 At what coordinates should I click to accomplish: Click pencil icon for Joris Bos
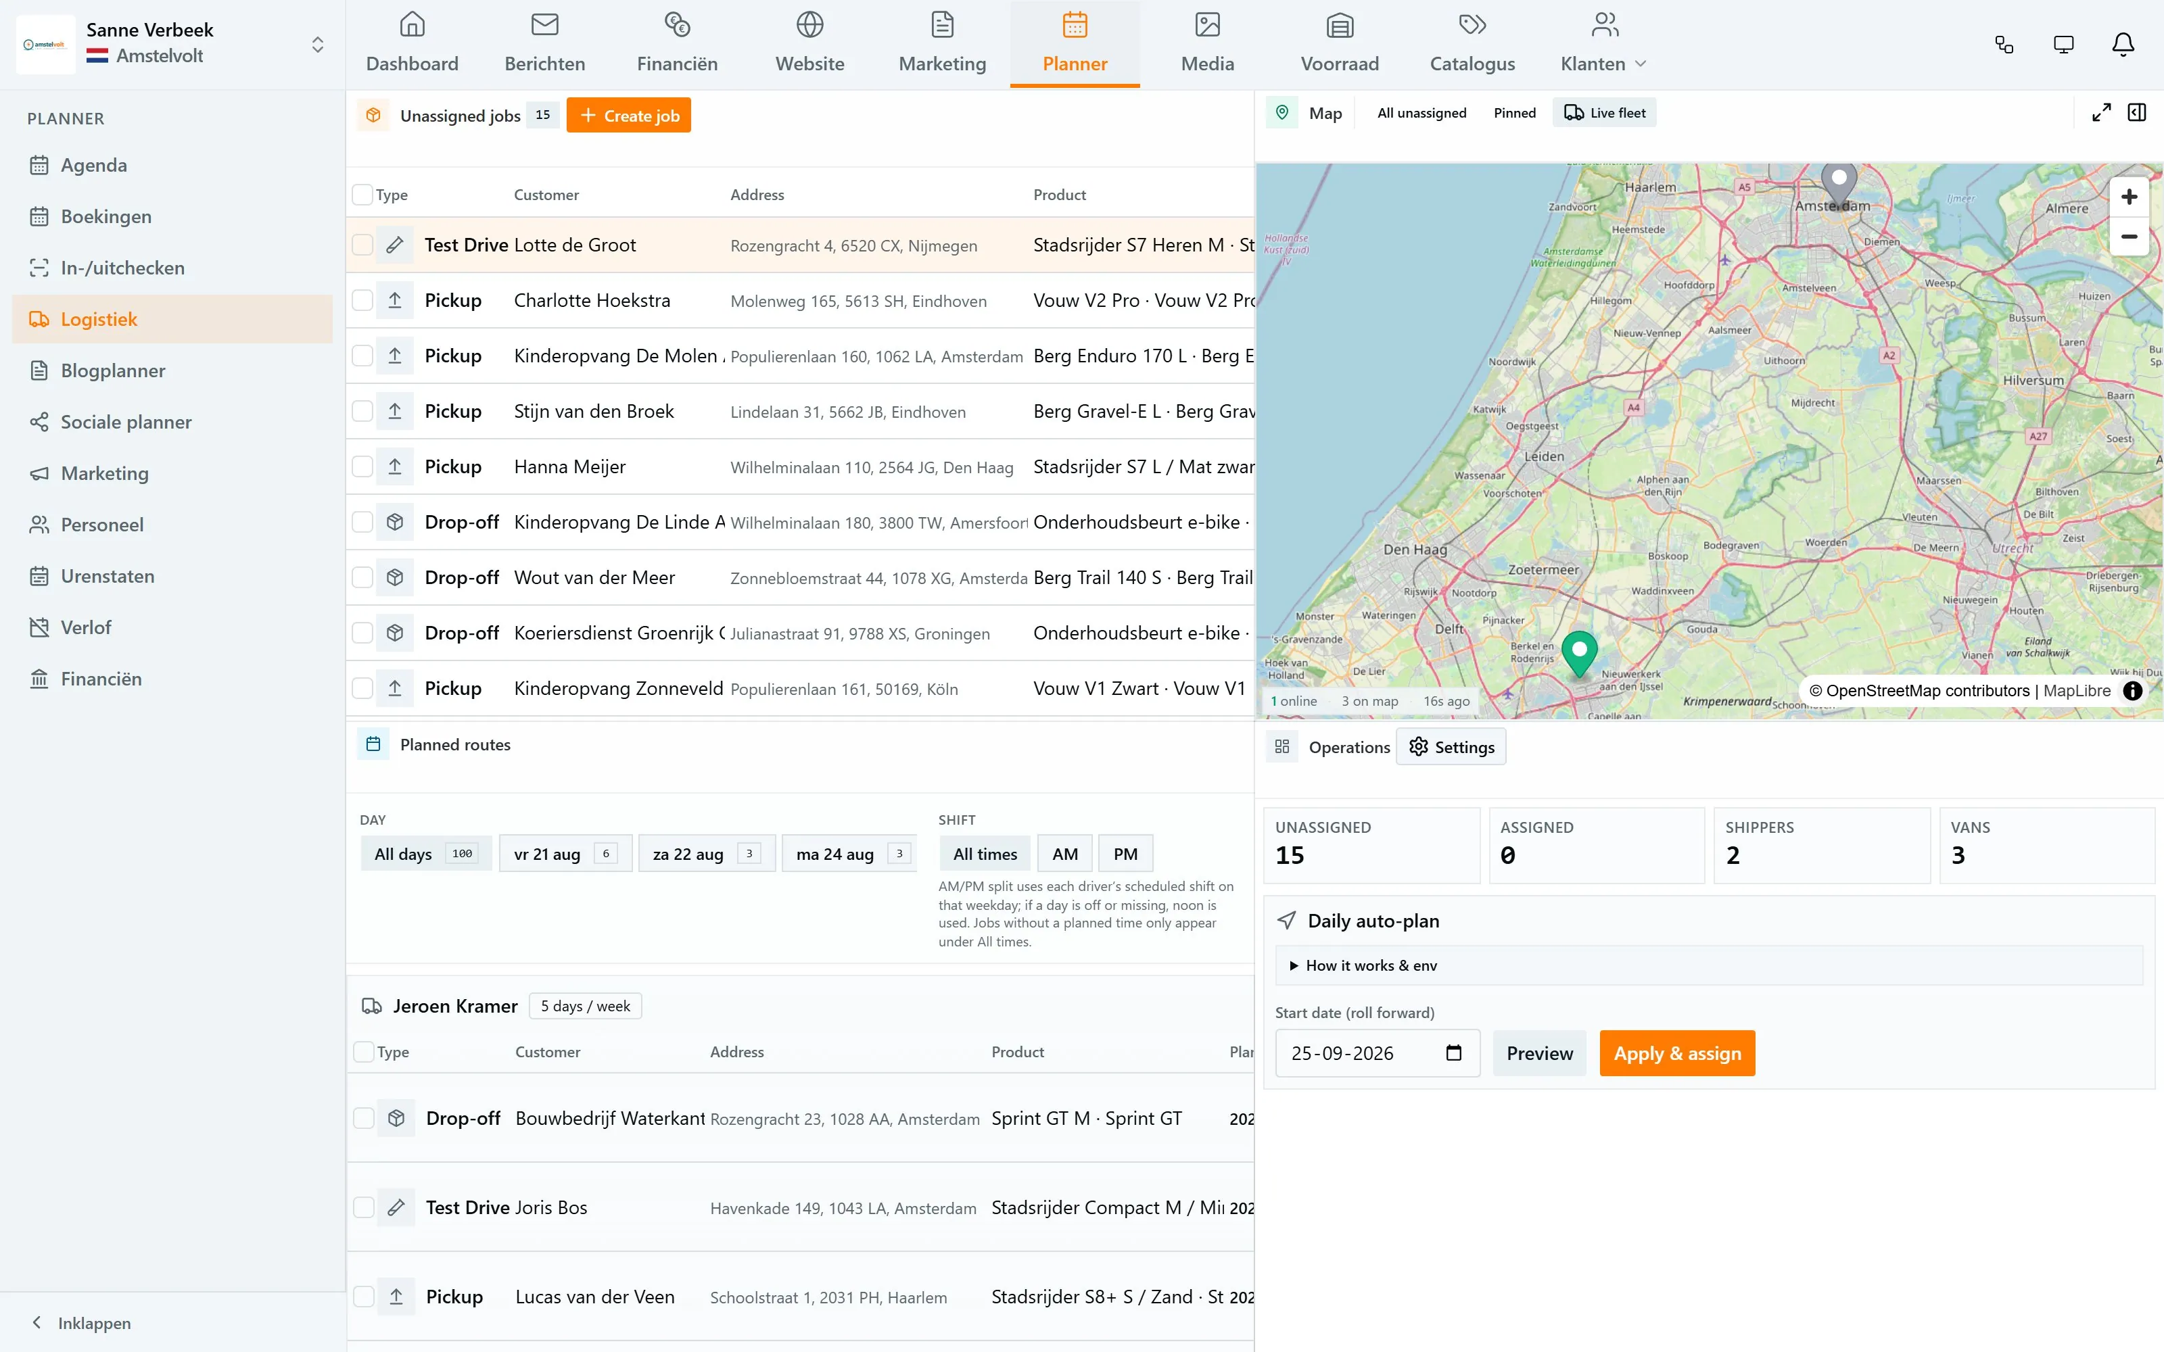[x=396, y=1207]
